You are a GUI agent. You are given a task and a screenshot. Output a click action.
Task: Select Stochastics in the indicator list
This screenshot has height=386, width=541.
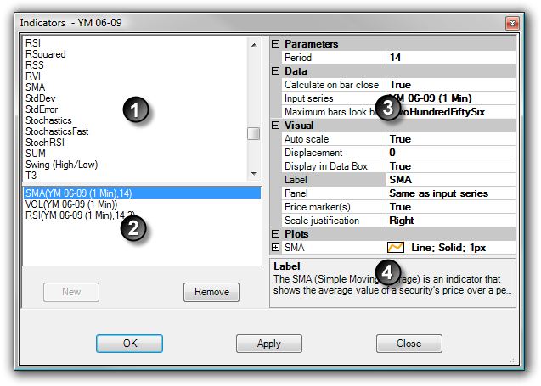click(x=48, y=120)
